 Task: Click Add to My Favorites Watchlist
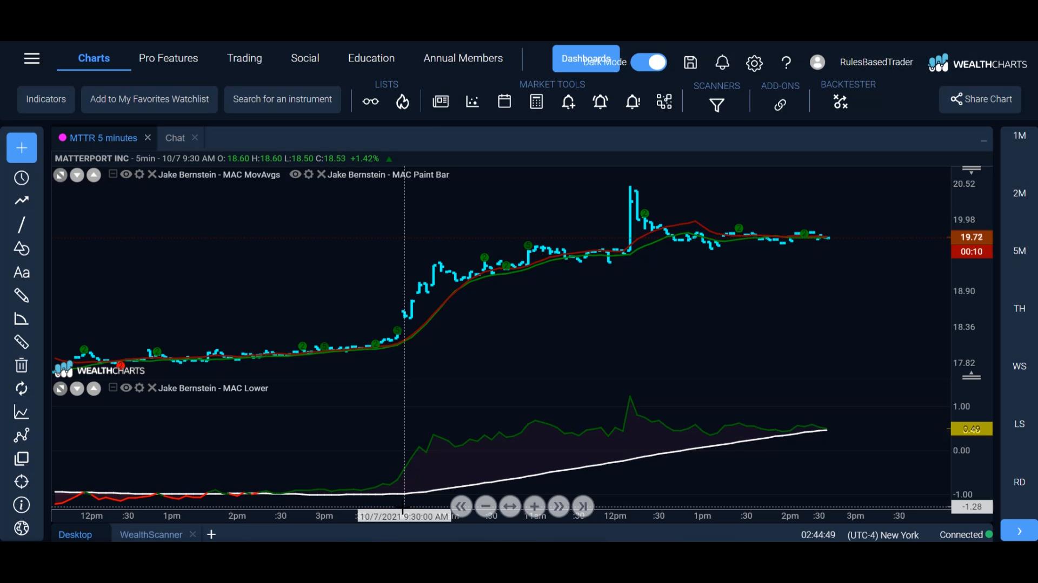(149, 99)
